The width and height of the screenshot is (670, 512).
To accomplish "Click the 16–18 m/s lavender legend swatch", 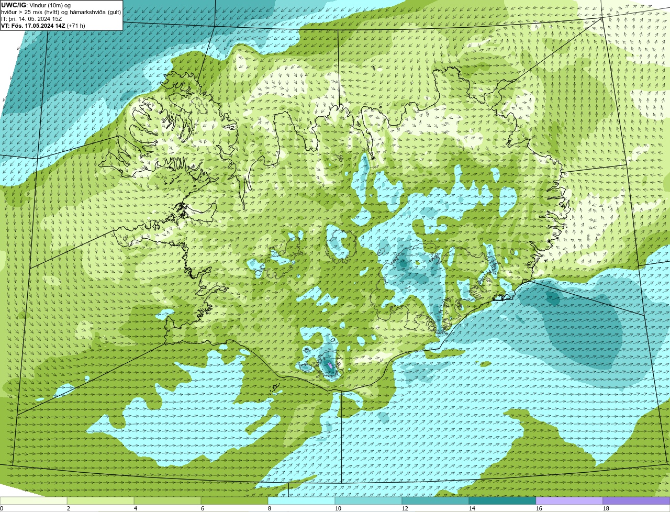I will coord(569,500).
